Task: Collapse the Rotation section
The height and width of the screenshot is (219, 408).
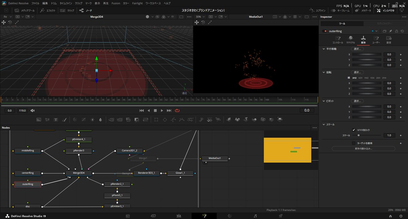Action: point(324,72)
